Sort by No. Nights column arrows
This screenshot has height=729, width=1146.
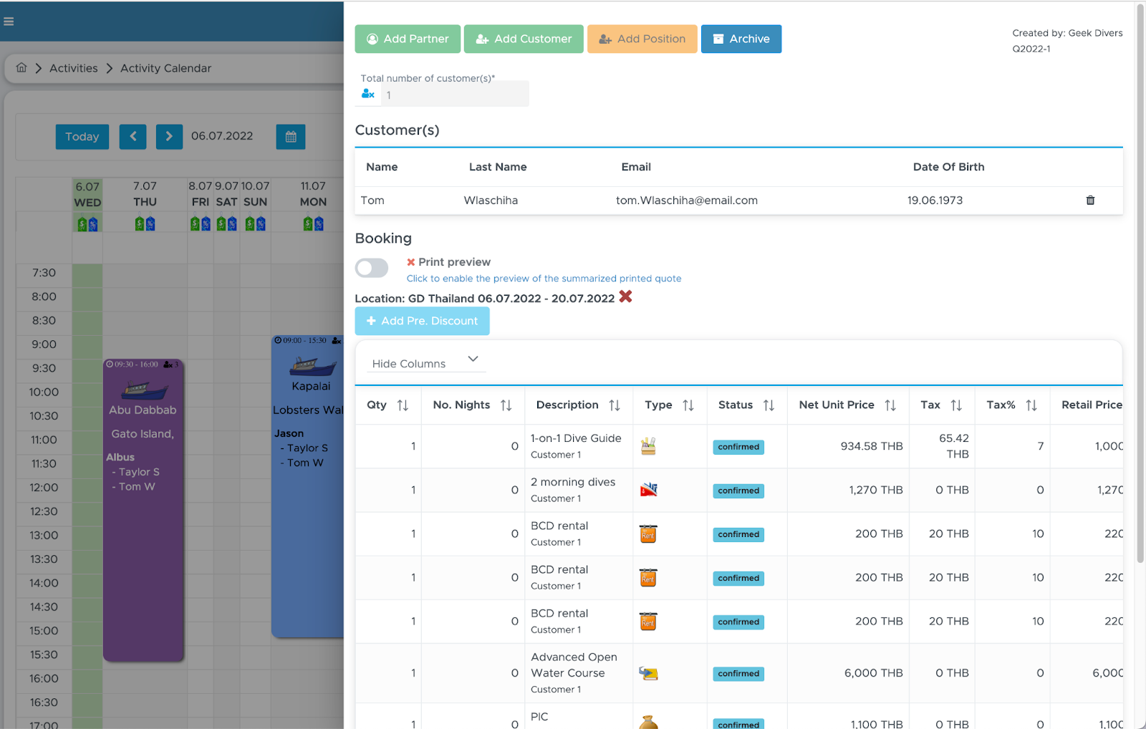(x=506, y=405)
